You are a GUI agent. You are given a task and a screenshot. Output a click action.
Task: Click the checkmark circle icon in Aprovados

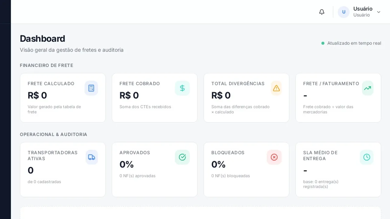tap(182, 157)
